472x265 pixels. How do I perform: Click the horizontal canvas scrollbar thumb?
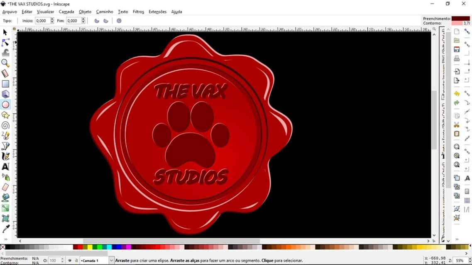tap(171, 241)
